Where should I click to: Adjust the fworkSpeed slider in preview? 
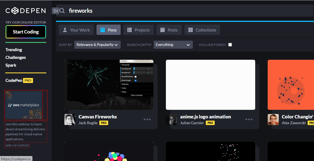(140, 69)
